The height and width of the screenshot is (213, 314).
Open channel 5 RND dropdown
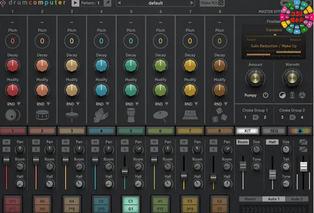click(132, 104)
